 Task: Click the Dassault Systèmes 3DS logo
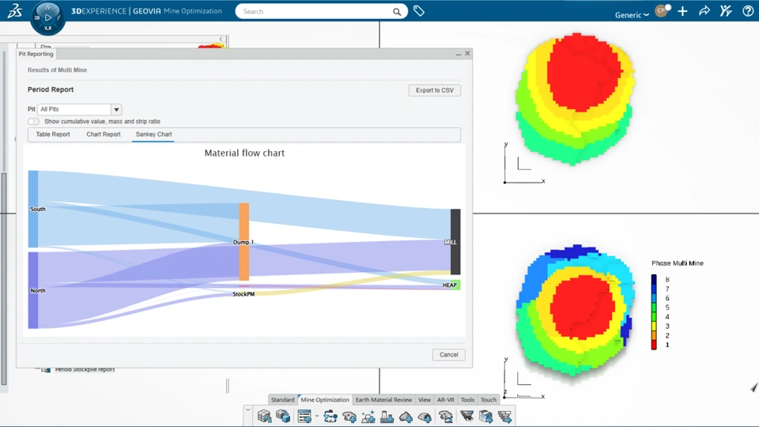click(14, 10)
